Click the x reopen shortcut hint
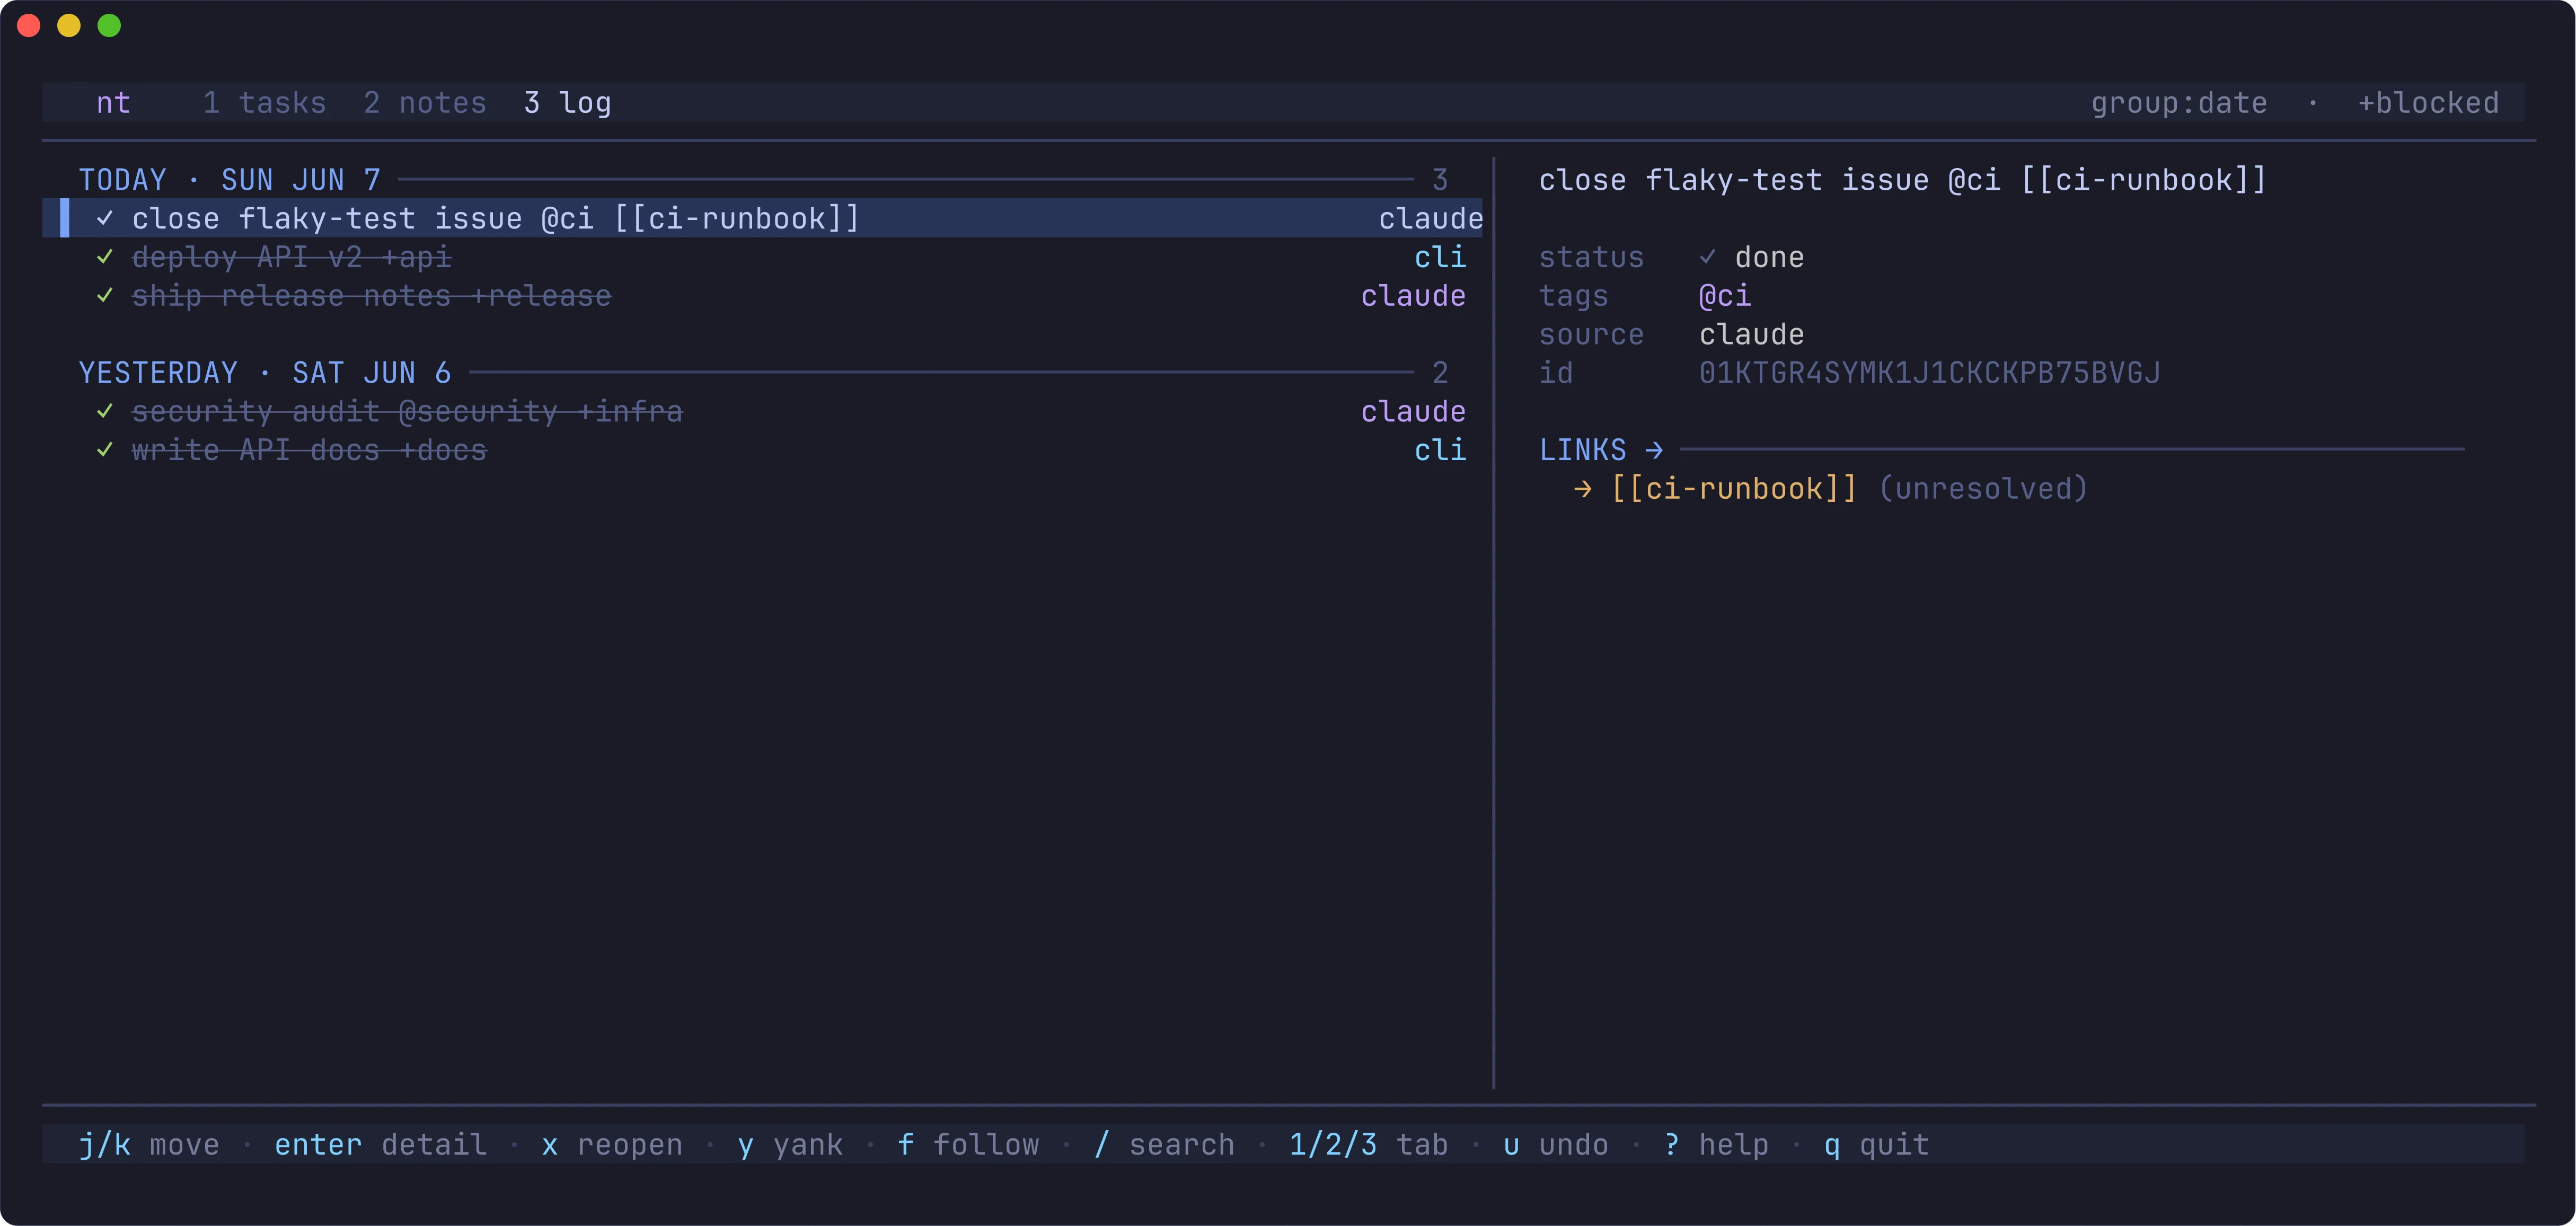 click(x=611, y=1144)
